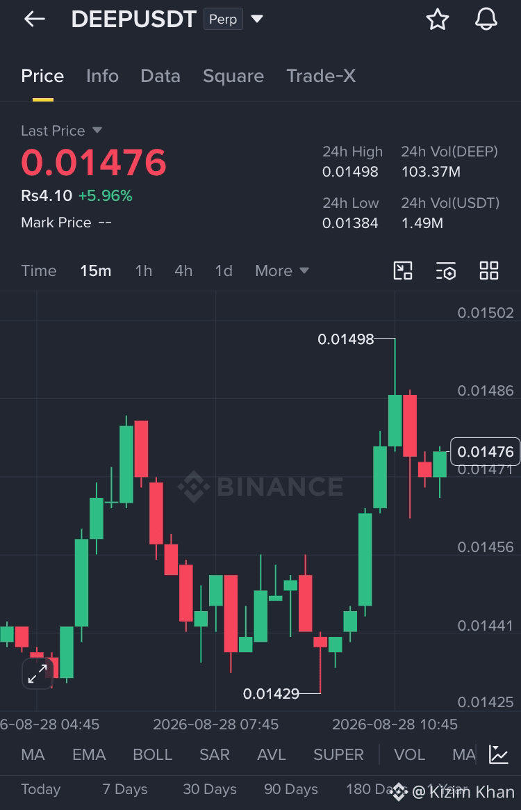
Task: Click the 0.01456 price axis label
Action: 486,547
